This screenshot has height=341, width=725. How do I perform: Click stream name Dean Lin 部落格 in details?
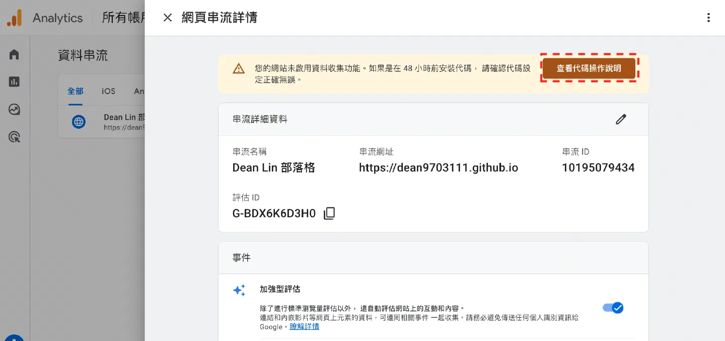tap(274, 168)
